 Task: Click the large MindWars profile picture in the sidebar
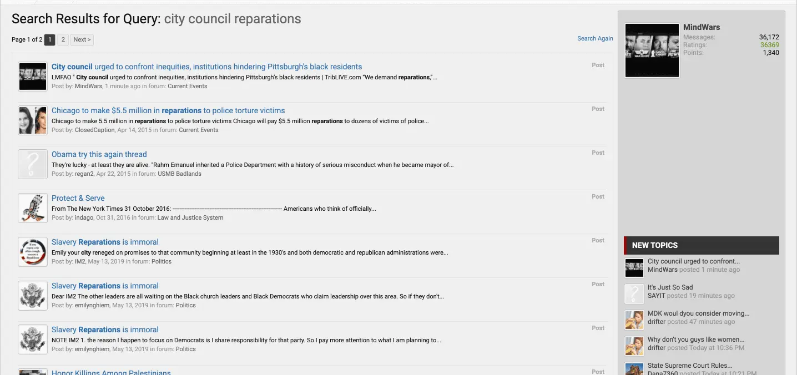pos(652,50)
